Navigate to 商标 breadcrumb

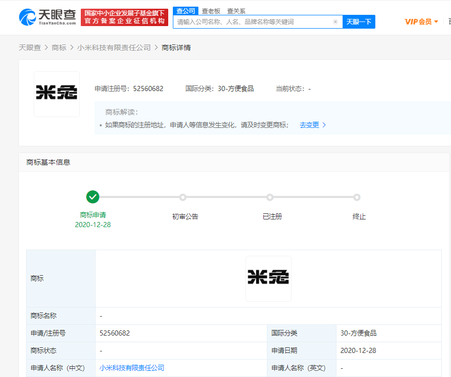coord(59,48)
